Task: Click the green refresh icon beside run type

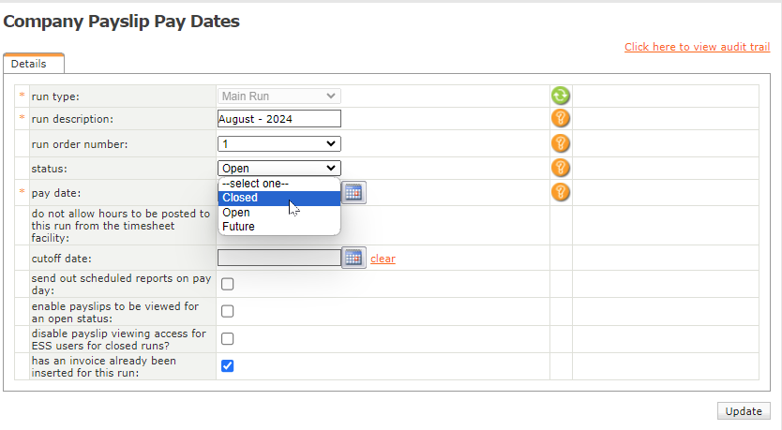Action: 560,96
